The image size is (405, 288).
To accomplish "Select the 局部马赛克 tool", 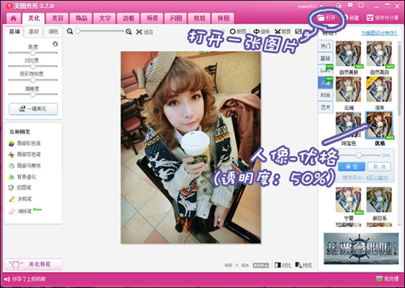I will pyautogui.click(x=25, y=166).
